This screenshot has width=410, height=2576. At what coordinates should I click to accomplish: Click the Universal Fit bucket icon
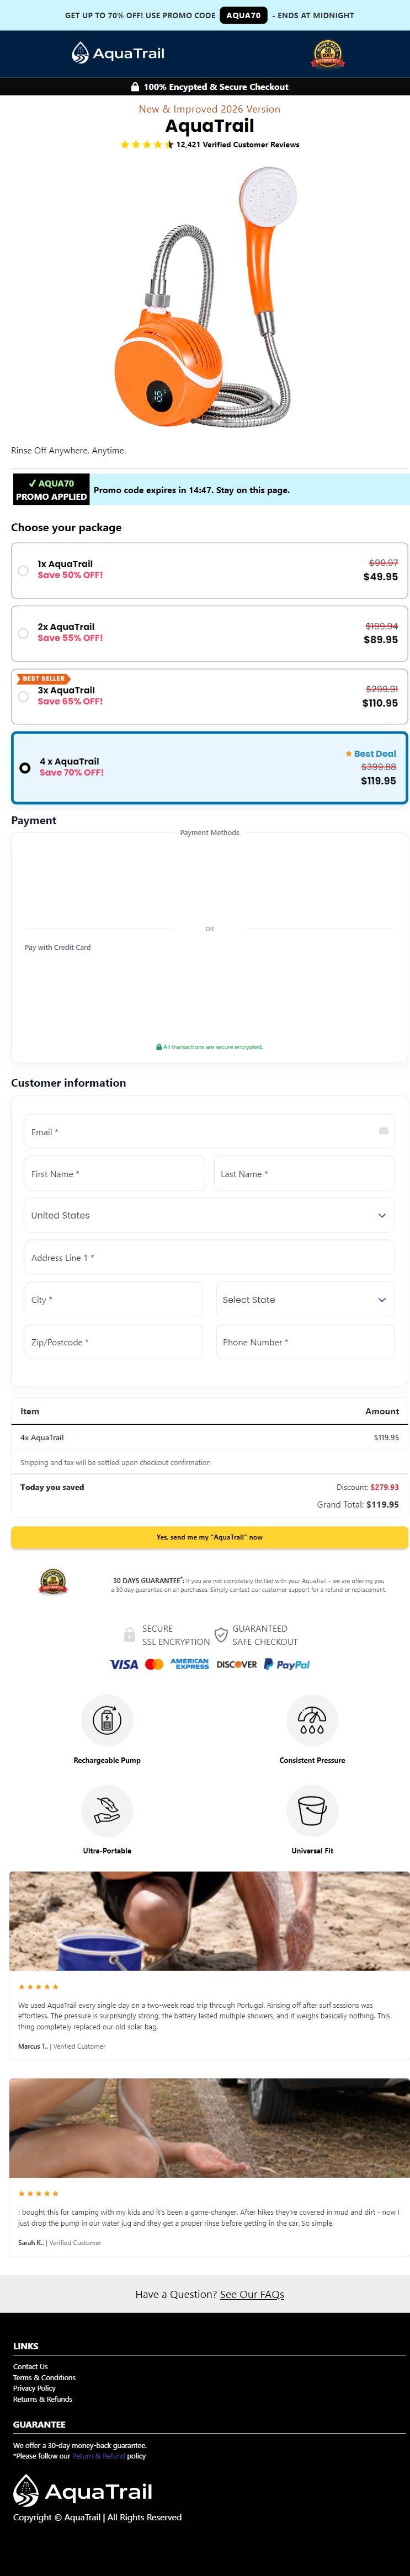coord(312,1810)
